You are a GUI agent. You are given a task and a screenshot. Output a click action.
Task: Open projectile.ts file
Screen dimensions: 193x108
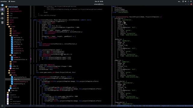point(18,49)
